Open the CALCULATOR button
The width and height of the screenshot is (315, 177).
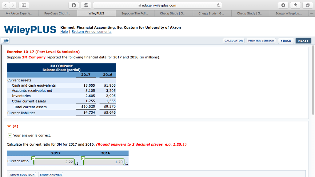click(x=234, y=41)
